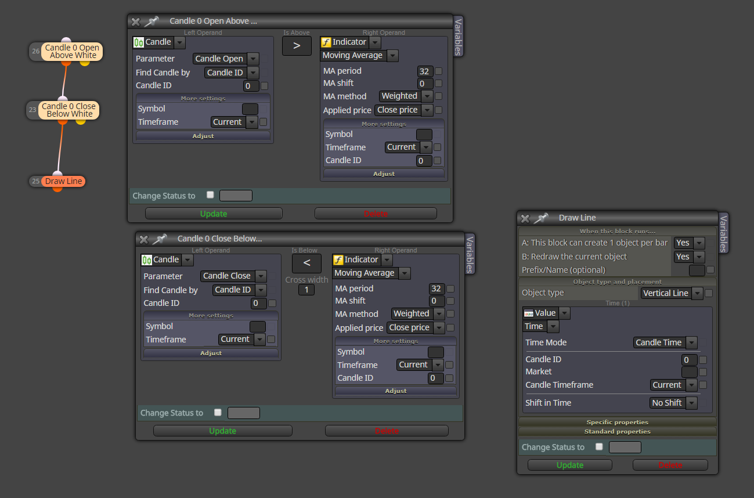Click Adjust under Open Above left operand
The height and width of the screenshot is (498, 754).
coord(203,136)
